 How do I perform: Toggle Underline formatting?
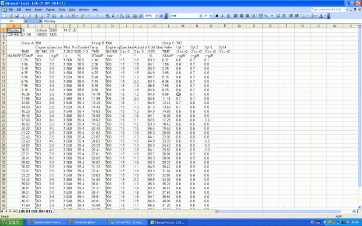tap(228, 16)
